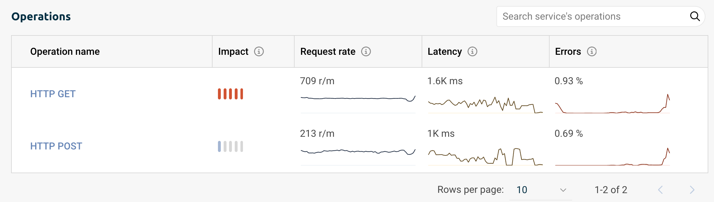Expand rows per page chevron arrow
The image size is (714, 202).
click(563, 190)
